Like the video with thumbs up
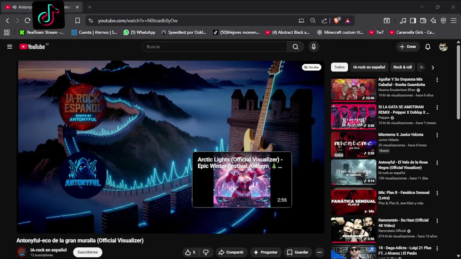Image resolution: width=461 pixels, height=259 pixels. click(x=190, y=252)
